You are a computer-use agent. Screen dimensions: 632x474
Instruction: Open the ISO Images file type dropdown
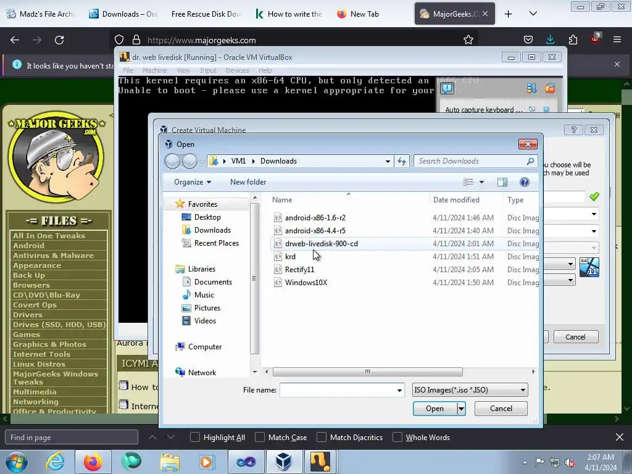(470, 390)
